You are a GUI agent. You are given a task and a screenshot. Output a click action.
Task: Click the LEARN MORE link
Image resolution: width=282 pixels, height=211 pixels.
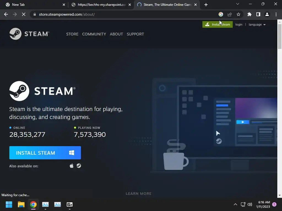pyautogui.click(x=139, y=194)
